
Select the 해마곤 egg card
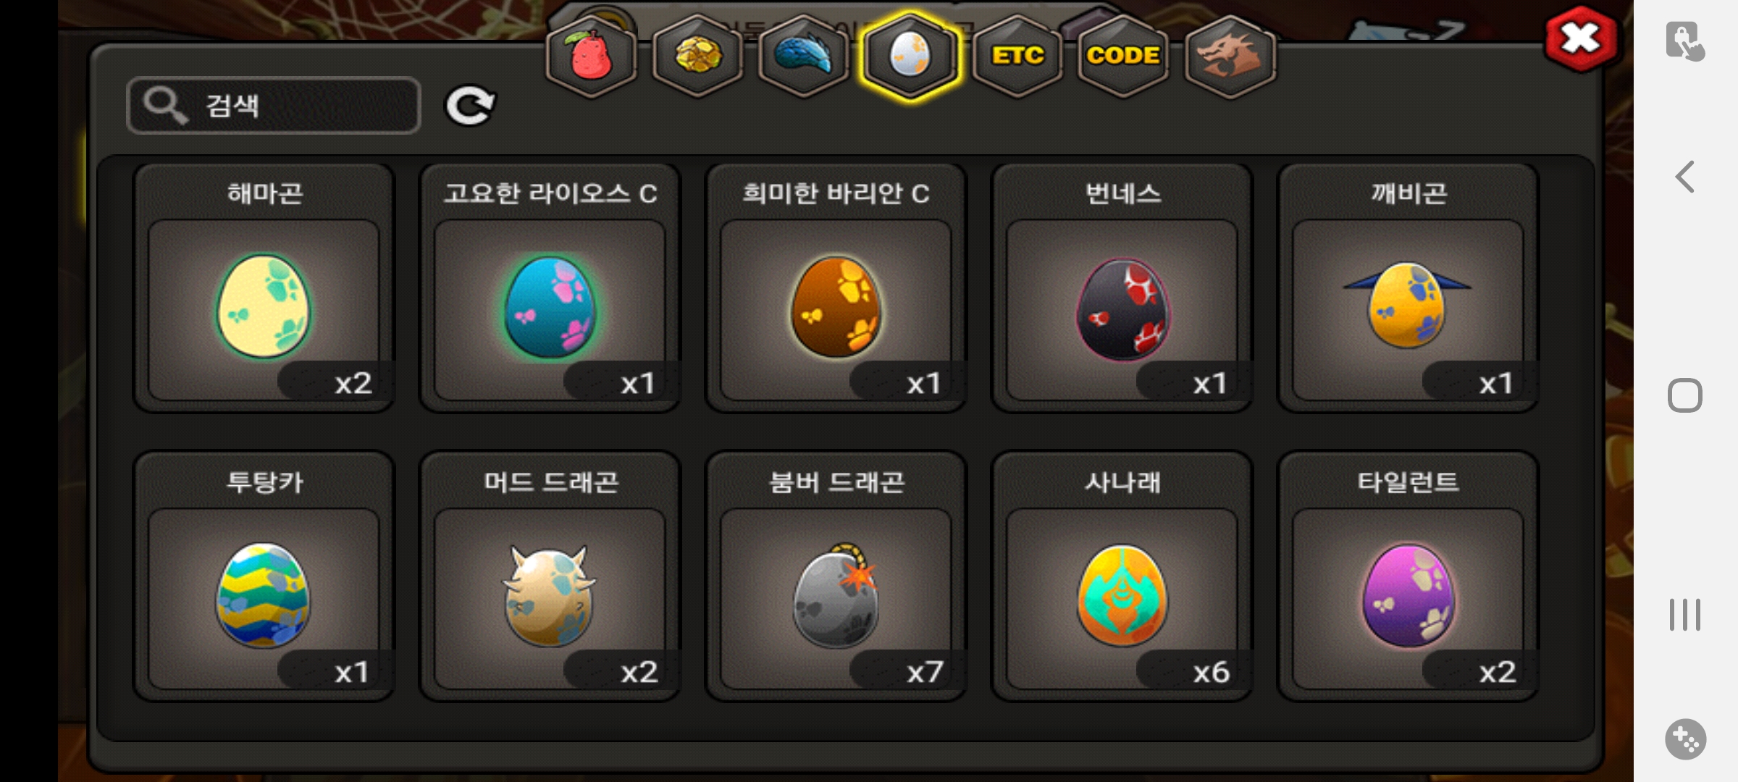[x=264, y=287]
